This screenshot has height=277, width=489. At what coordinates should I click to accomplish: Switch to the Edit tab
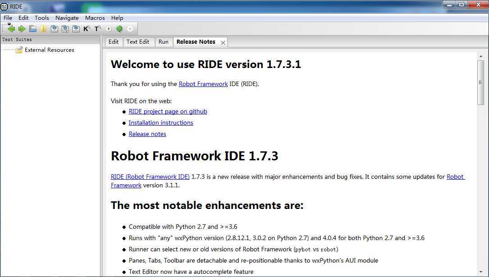(x=113, y=42)
